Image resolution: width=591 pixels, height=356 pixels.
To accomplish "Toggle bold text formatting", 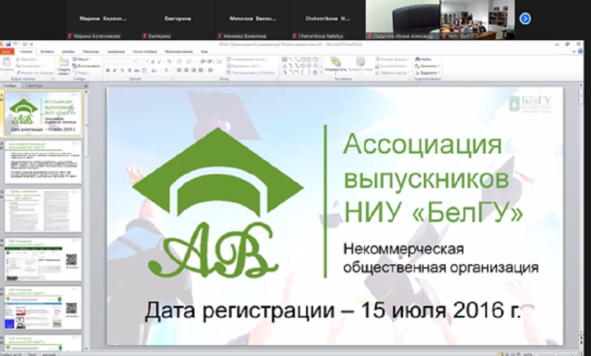I will [108, 70].
